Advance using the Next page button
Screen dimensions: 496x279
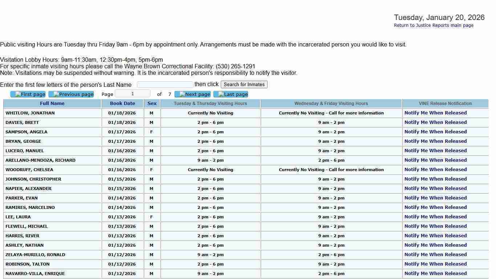click(x=192, y=94)
